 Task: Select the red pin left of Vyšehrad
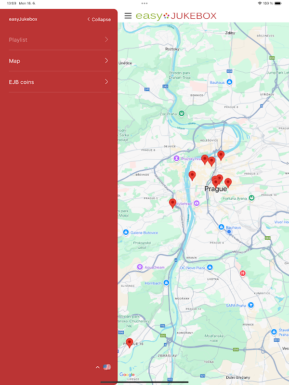172,203
